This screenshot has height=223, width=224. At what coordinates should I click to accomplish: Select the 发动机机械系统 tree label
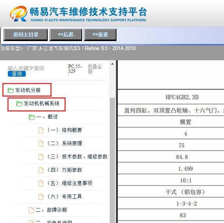tap(41, 104)
